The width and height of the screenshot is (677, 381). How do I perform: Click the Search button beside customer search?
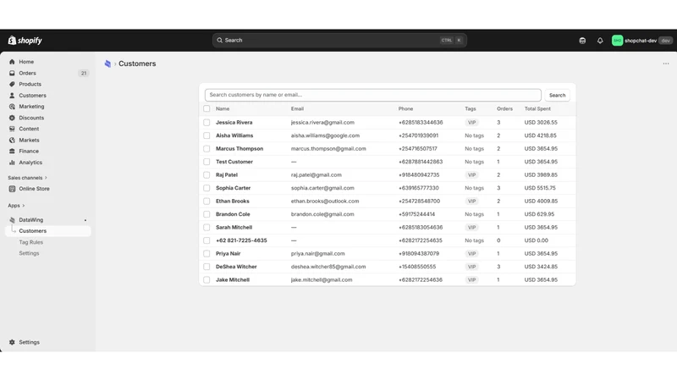pos(557,95)
